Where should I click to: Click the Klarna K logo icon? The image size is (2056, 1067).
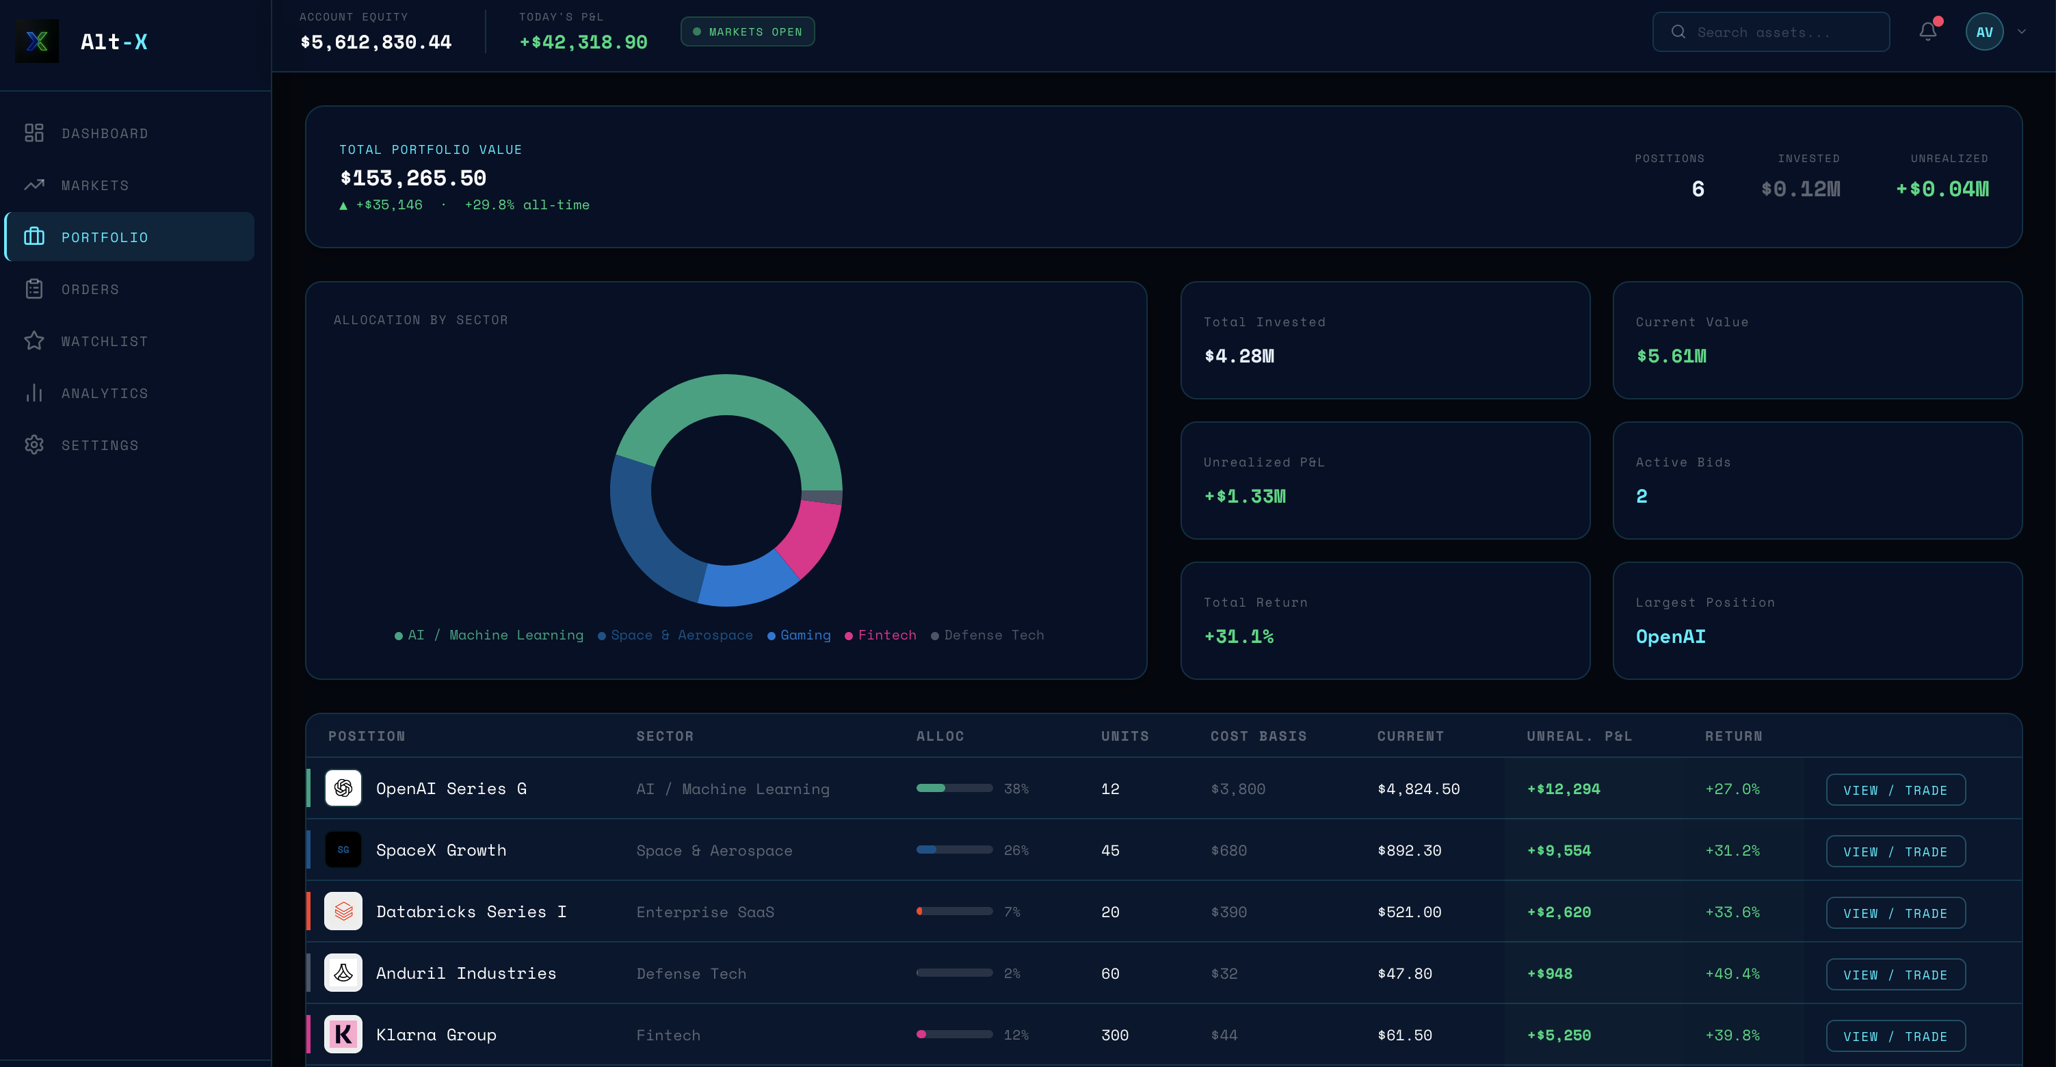click(343, 1034)
